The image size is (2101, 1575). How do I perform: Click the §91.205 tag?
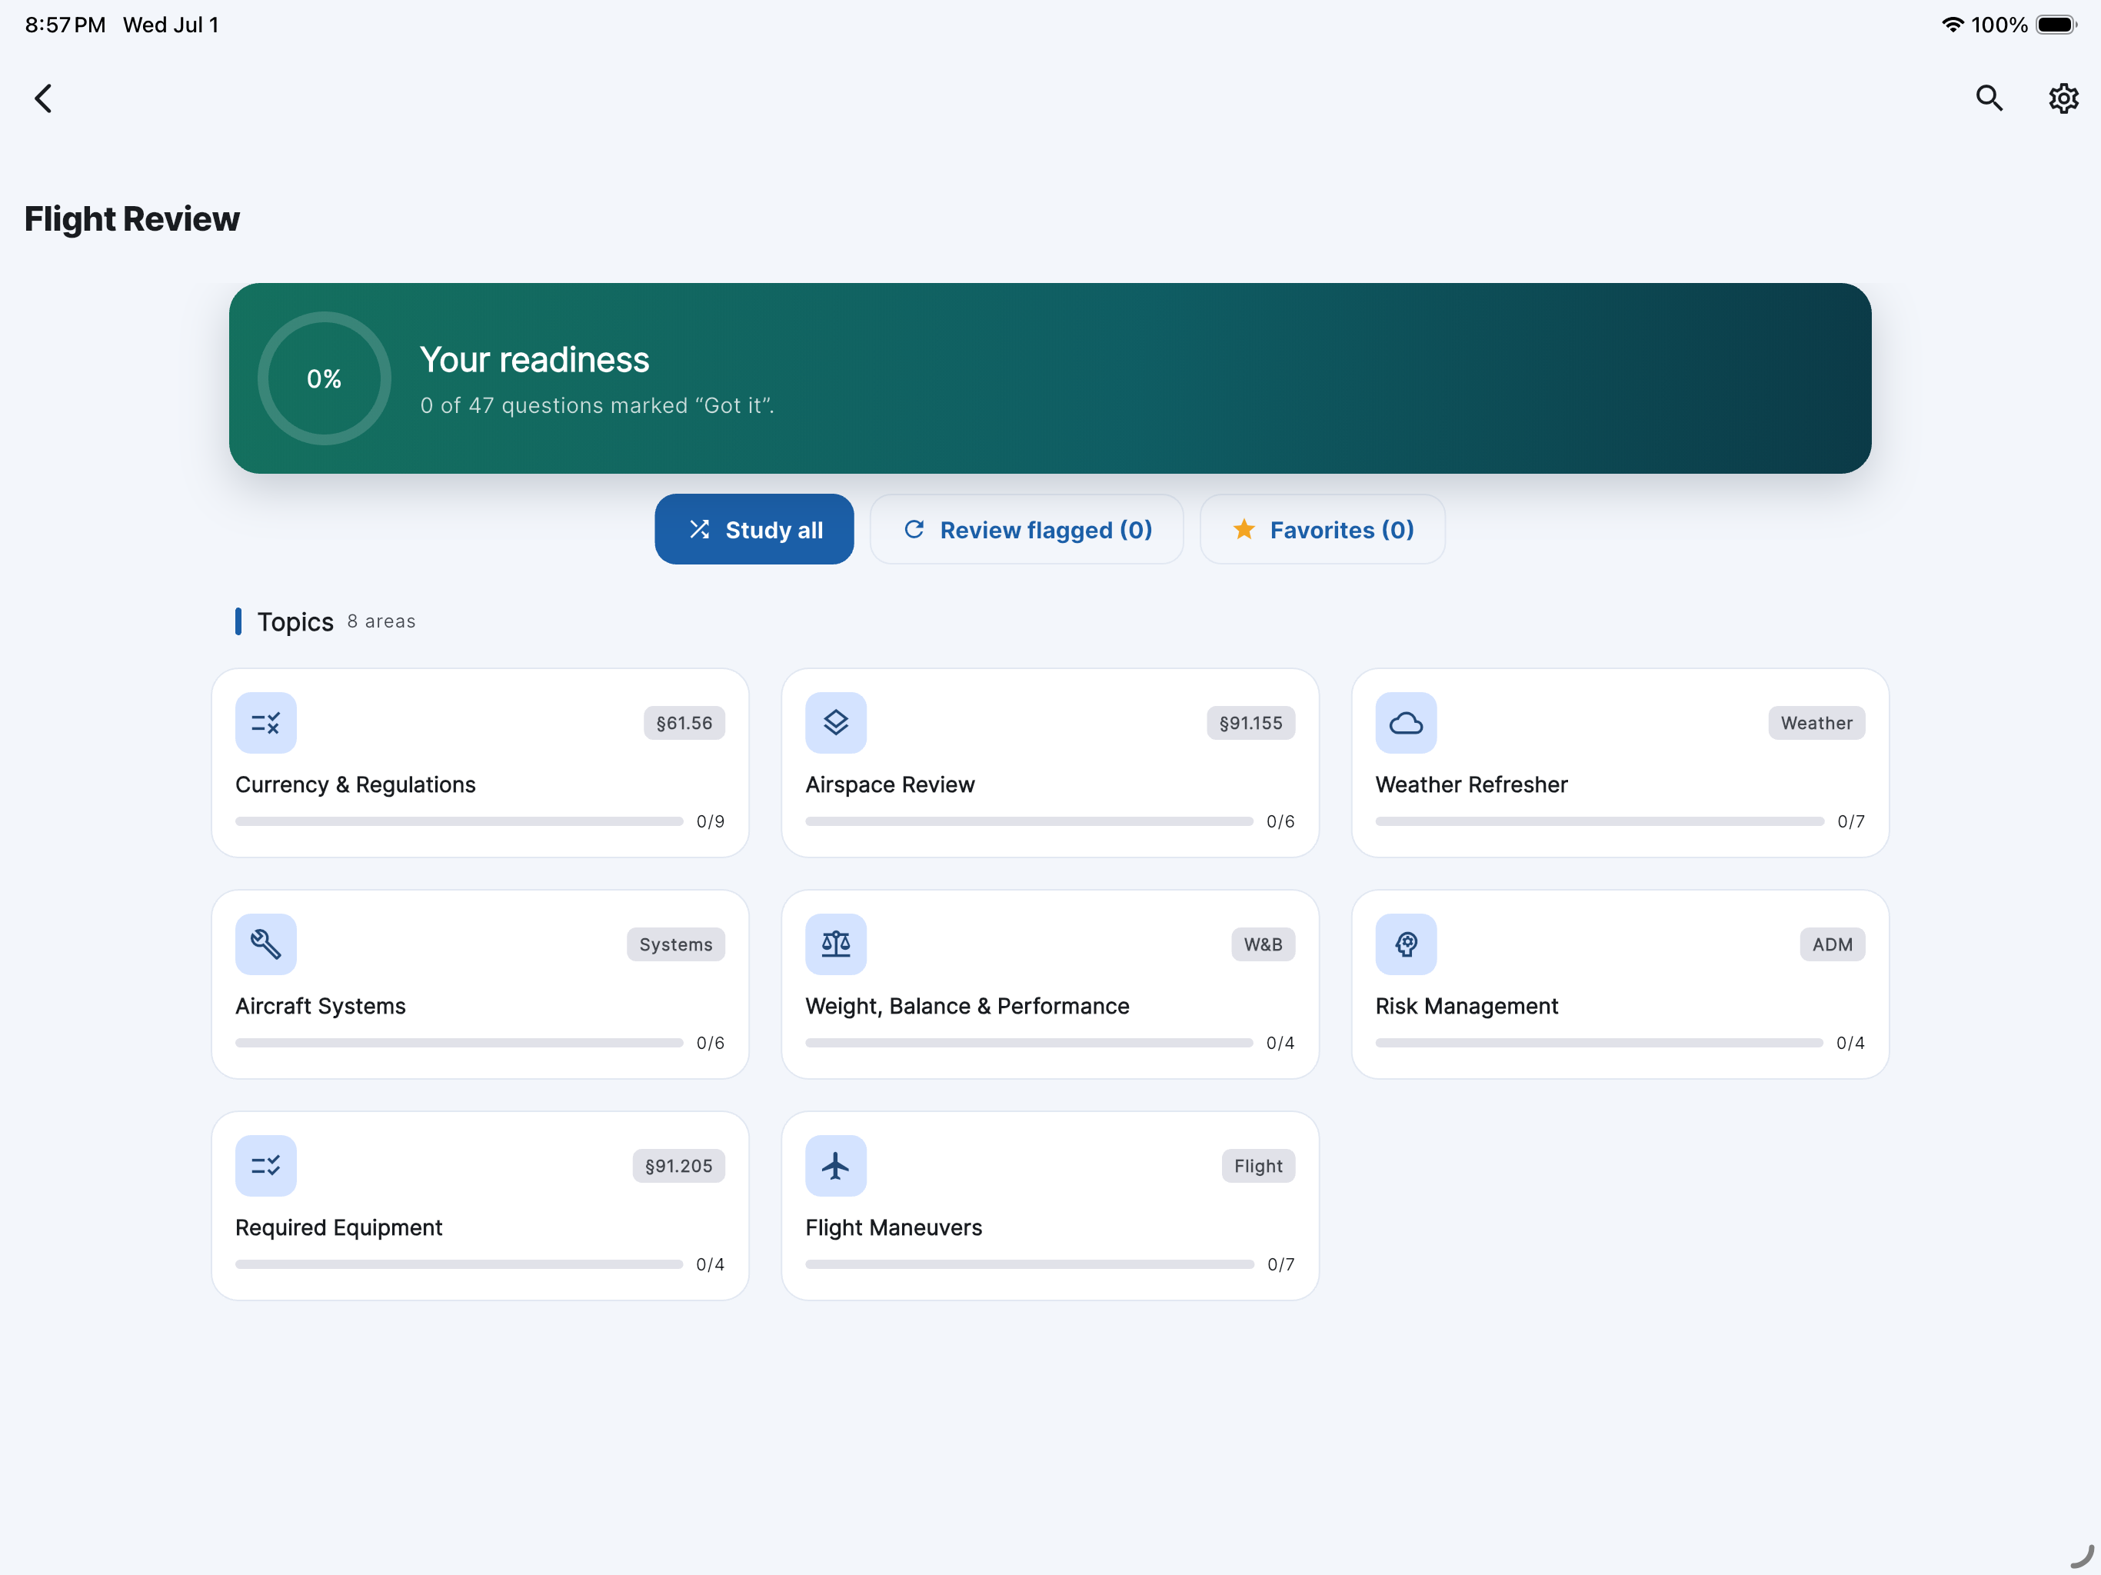(x=678, y=1166)
